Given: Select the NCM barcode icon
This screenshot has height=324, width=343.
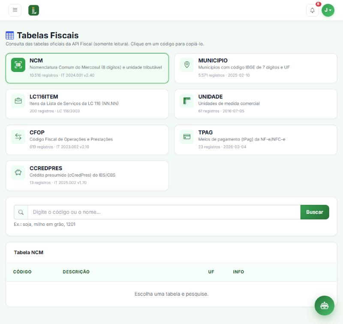Looking at the screenshot, I should (x=18, y=65).
